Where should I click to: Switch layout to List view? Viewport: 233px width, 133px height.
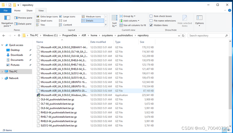coord(63,21)
